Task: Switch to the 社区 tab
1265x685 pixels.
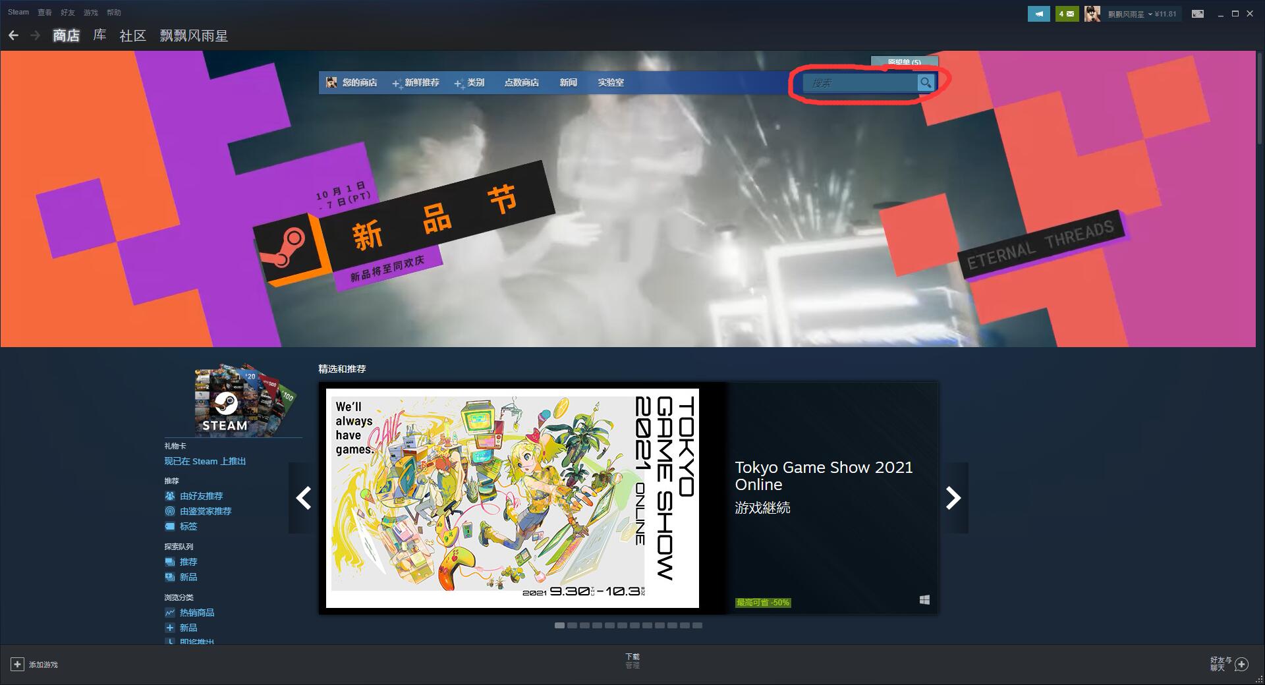Action: 132,36
